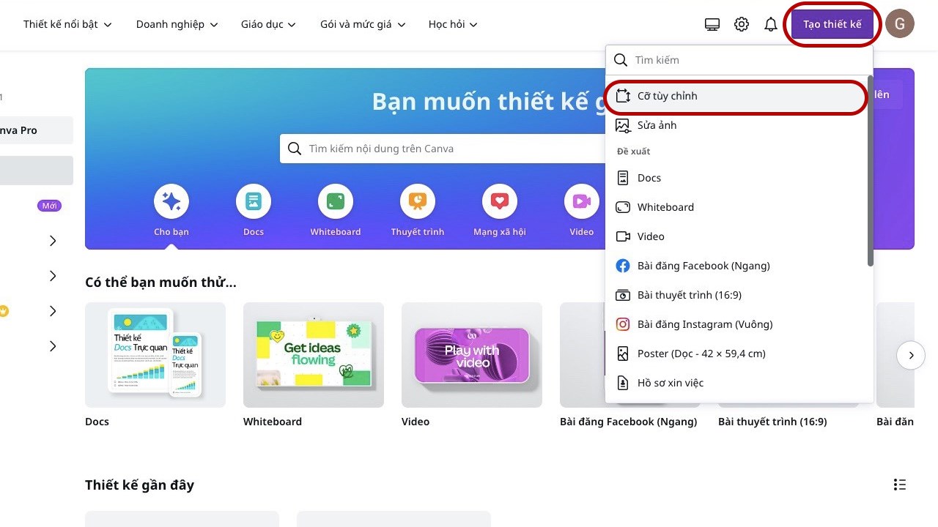
Task: Open the desktop app monitor icon
Action: click(712, 24)
